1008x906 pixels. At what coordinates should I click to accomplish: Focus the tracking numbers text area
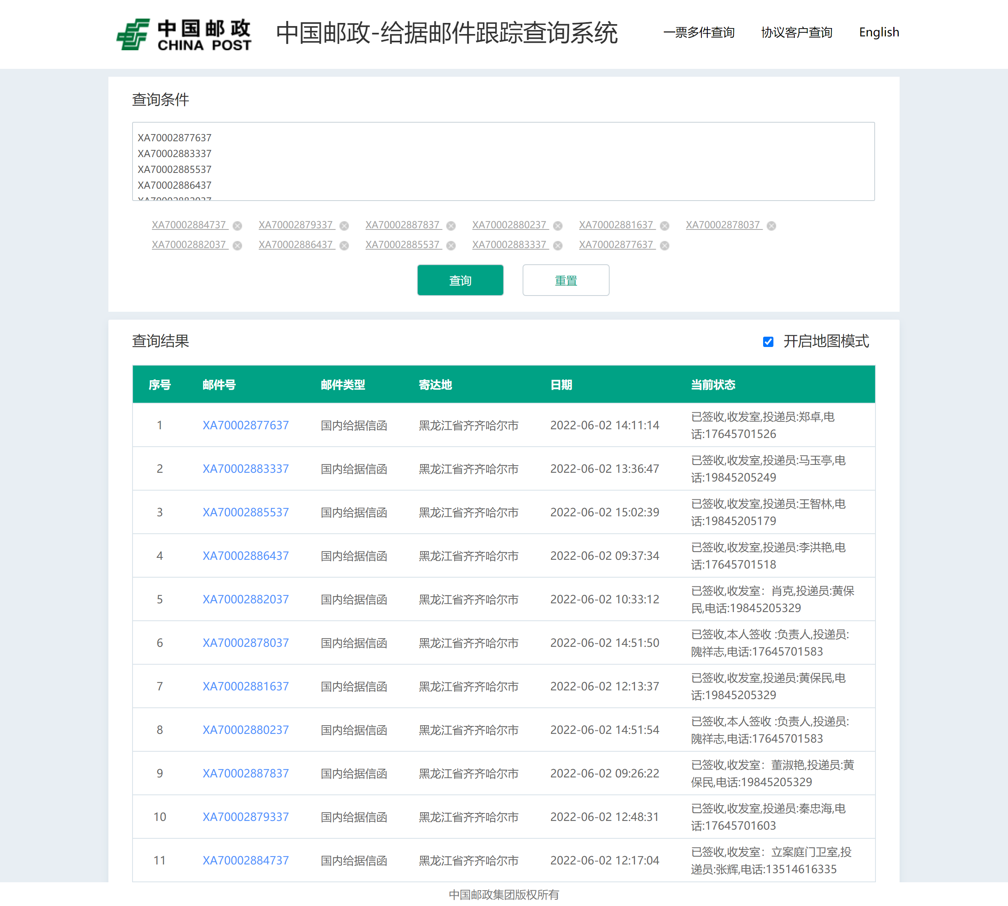click(503, 162)
